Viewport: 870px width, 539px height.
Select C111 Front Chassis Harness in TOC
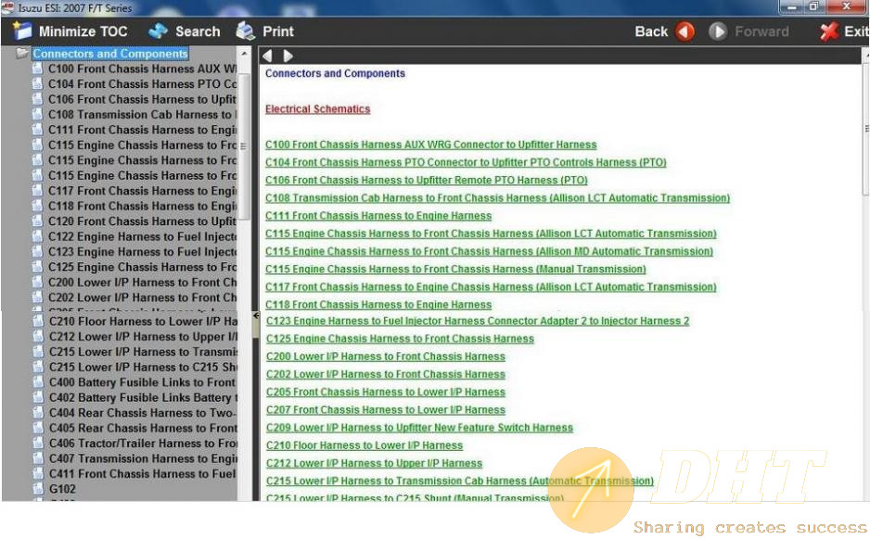142,130
